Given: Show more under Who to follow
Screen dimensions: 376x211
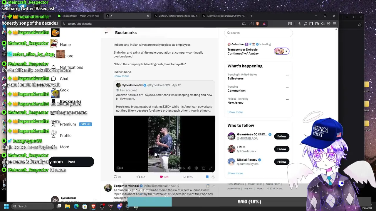Looking at the screenshot, I should click(x=235, y=173).
